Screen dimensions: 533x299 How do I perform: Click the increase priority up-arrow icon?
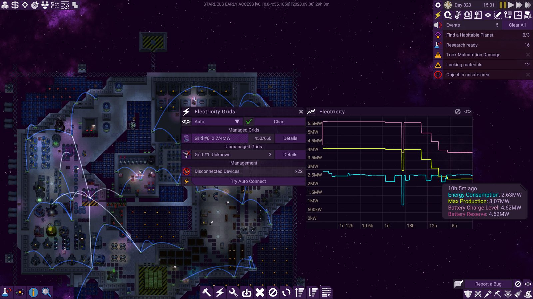[300, 292]
